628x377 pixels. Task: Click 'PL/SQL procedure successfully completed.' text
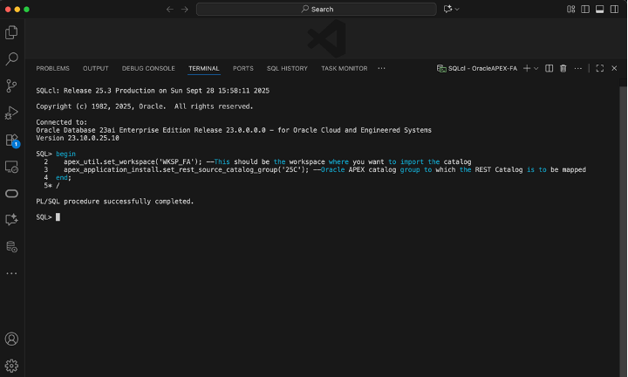(x=115, y=202)
